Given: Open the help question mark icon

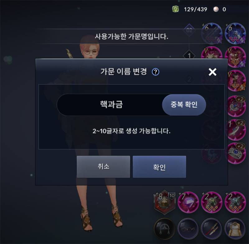Looking at the screenshot, I should click(155, 72).
